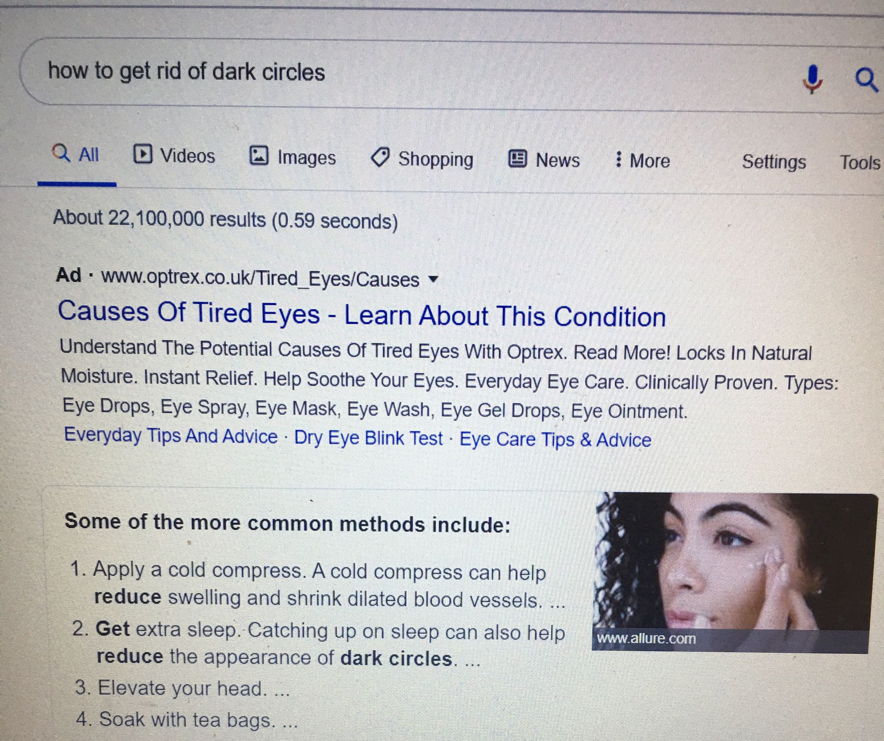Expand the ad dropdown arrow beside optrex URL

(x=434, y=279)
